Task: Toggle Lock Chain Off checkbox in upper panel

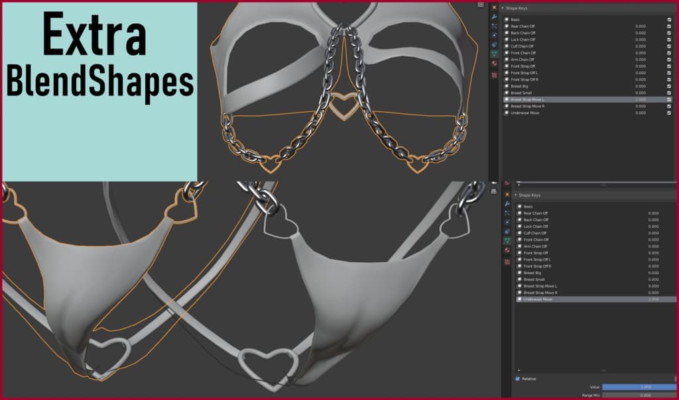Action: click(x=669, y=39)
